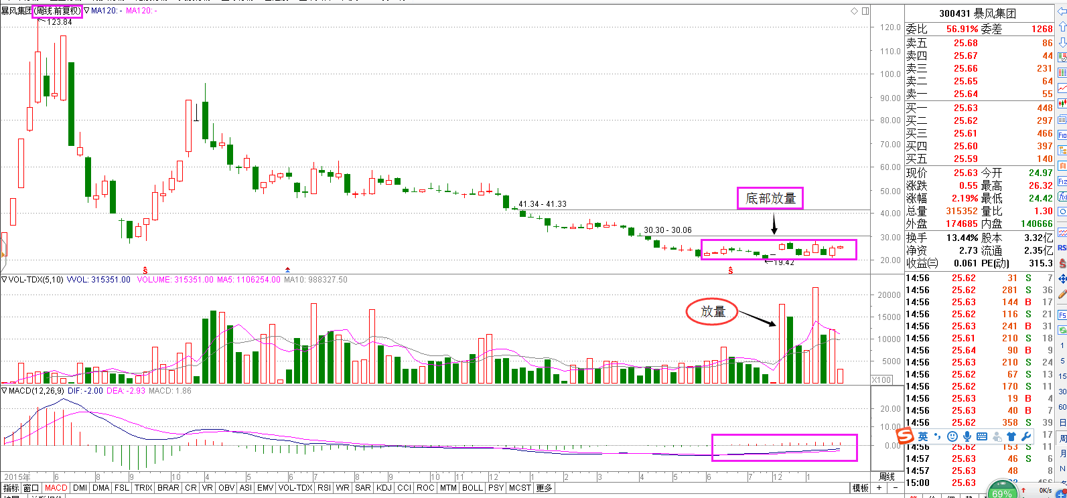Open the Sogou soft keyboard icon
This screenshot has height=498, width=1067.
coord(982,436)
